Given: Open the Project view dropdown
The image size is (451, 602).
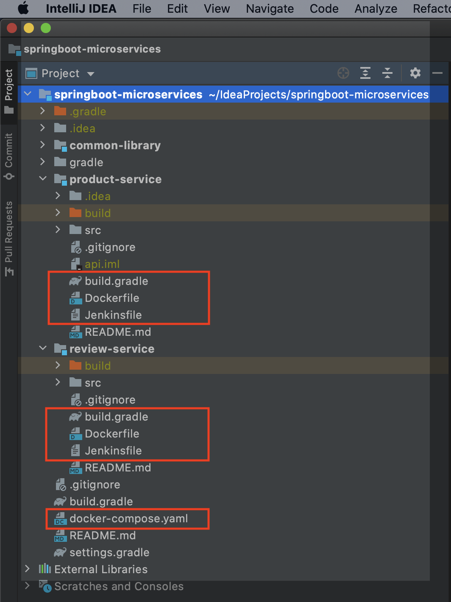Looking at the screenshot, I should pyautogui.click(x=90, y=73).
